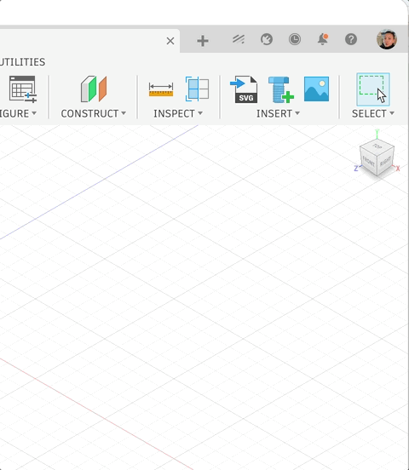Image resolution: width=409 pixels, height=470 pixels.
Task: Open the user profile avatar
Action: 387,39
